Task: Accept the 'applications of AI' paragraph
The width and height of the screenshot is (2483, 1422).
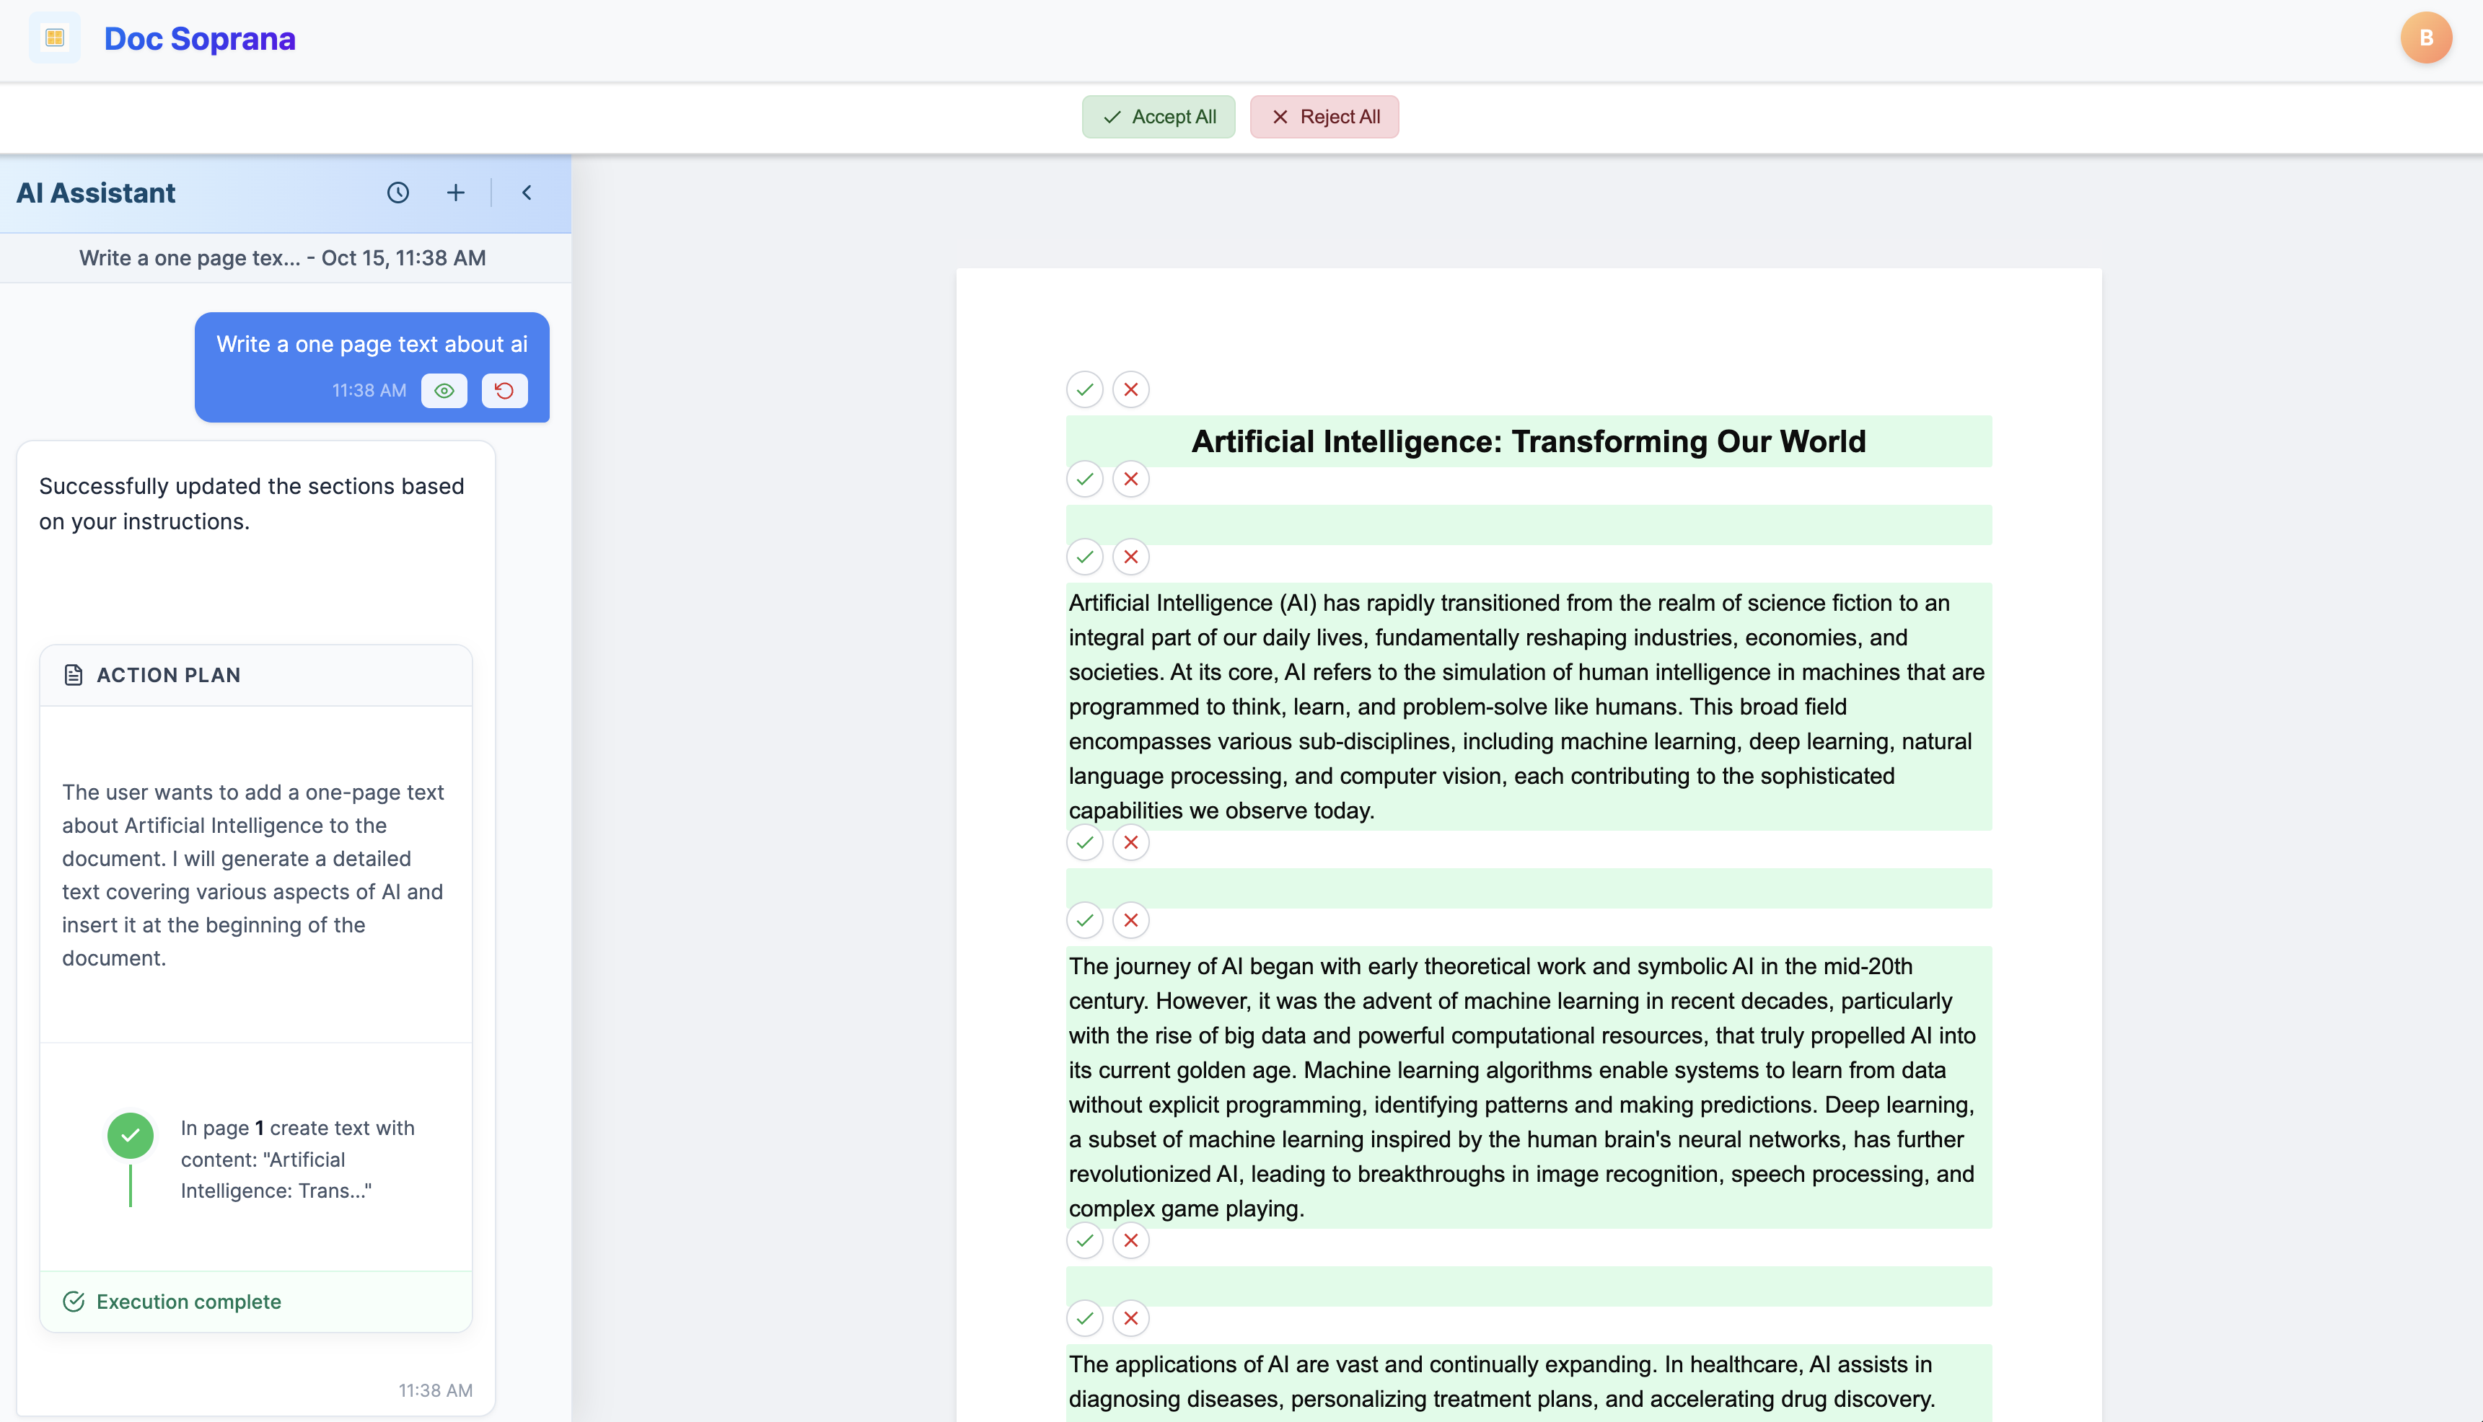Action: click(1084, 1318)
